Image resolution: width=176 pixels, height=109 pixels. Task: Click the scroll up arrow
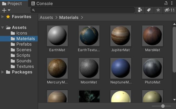(x=174, y=24)
